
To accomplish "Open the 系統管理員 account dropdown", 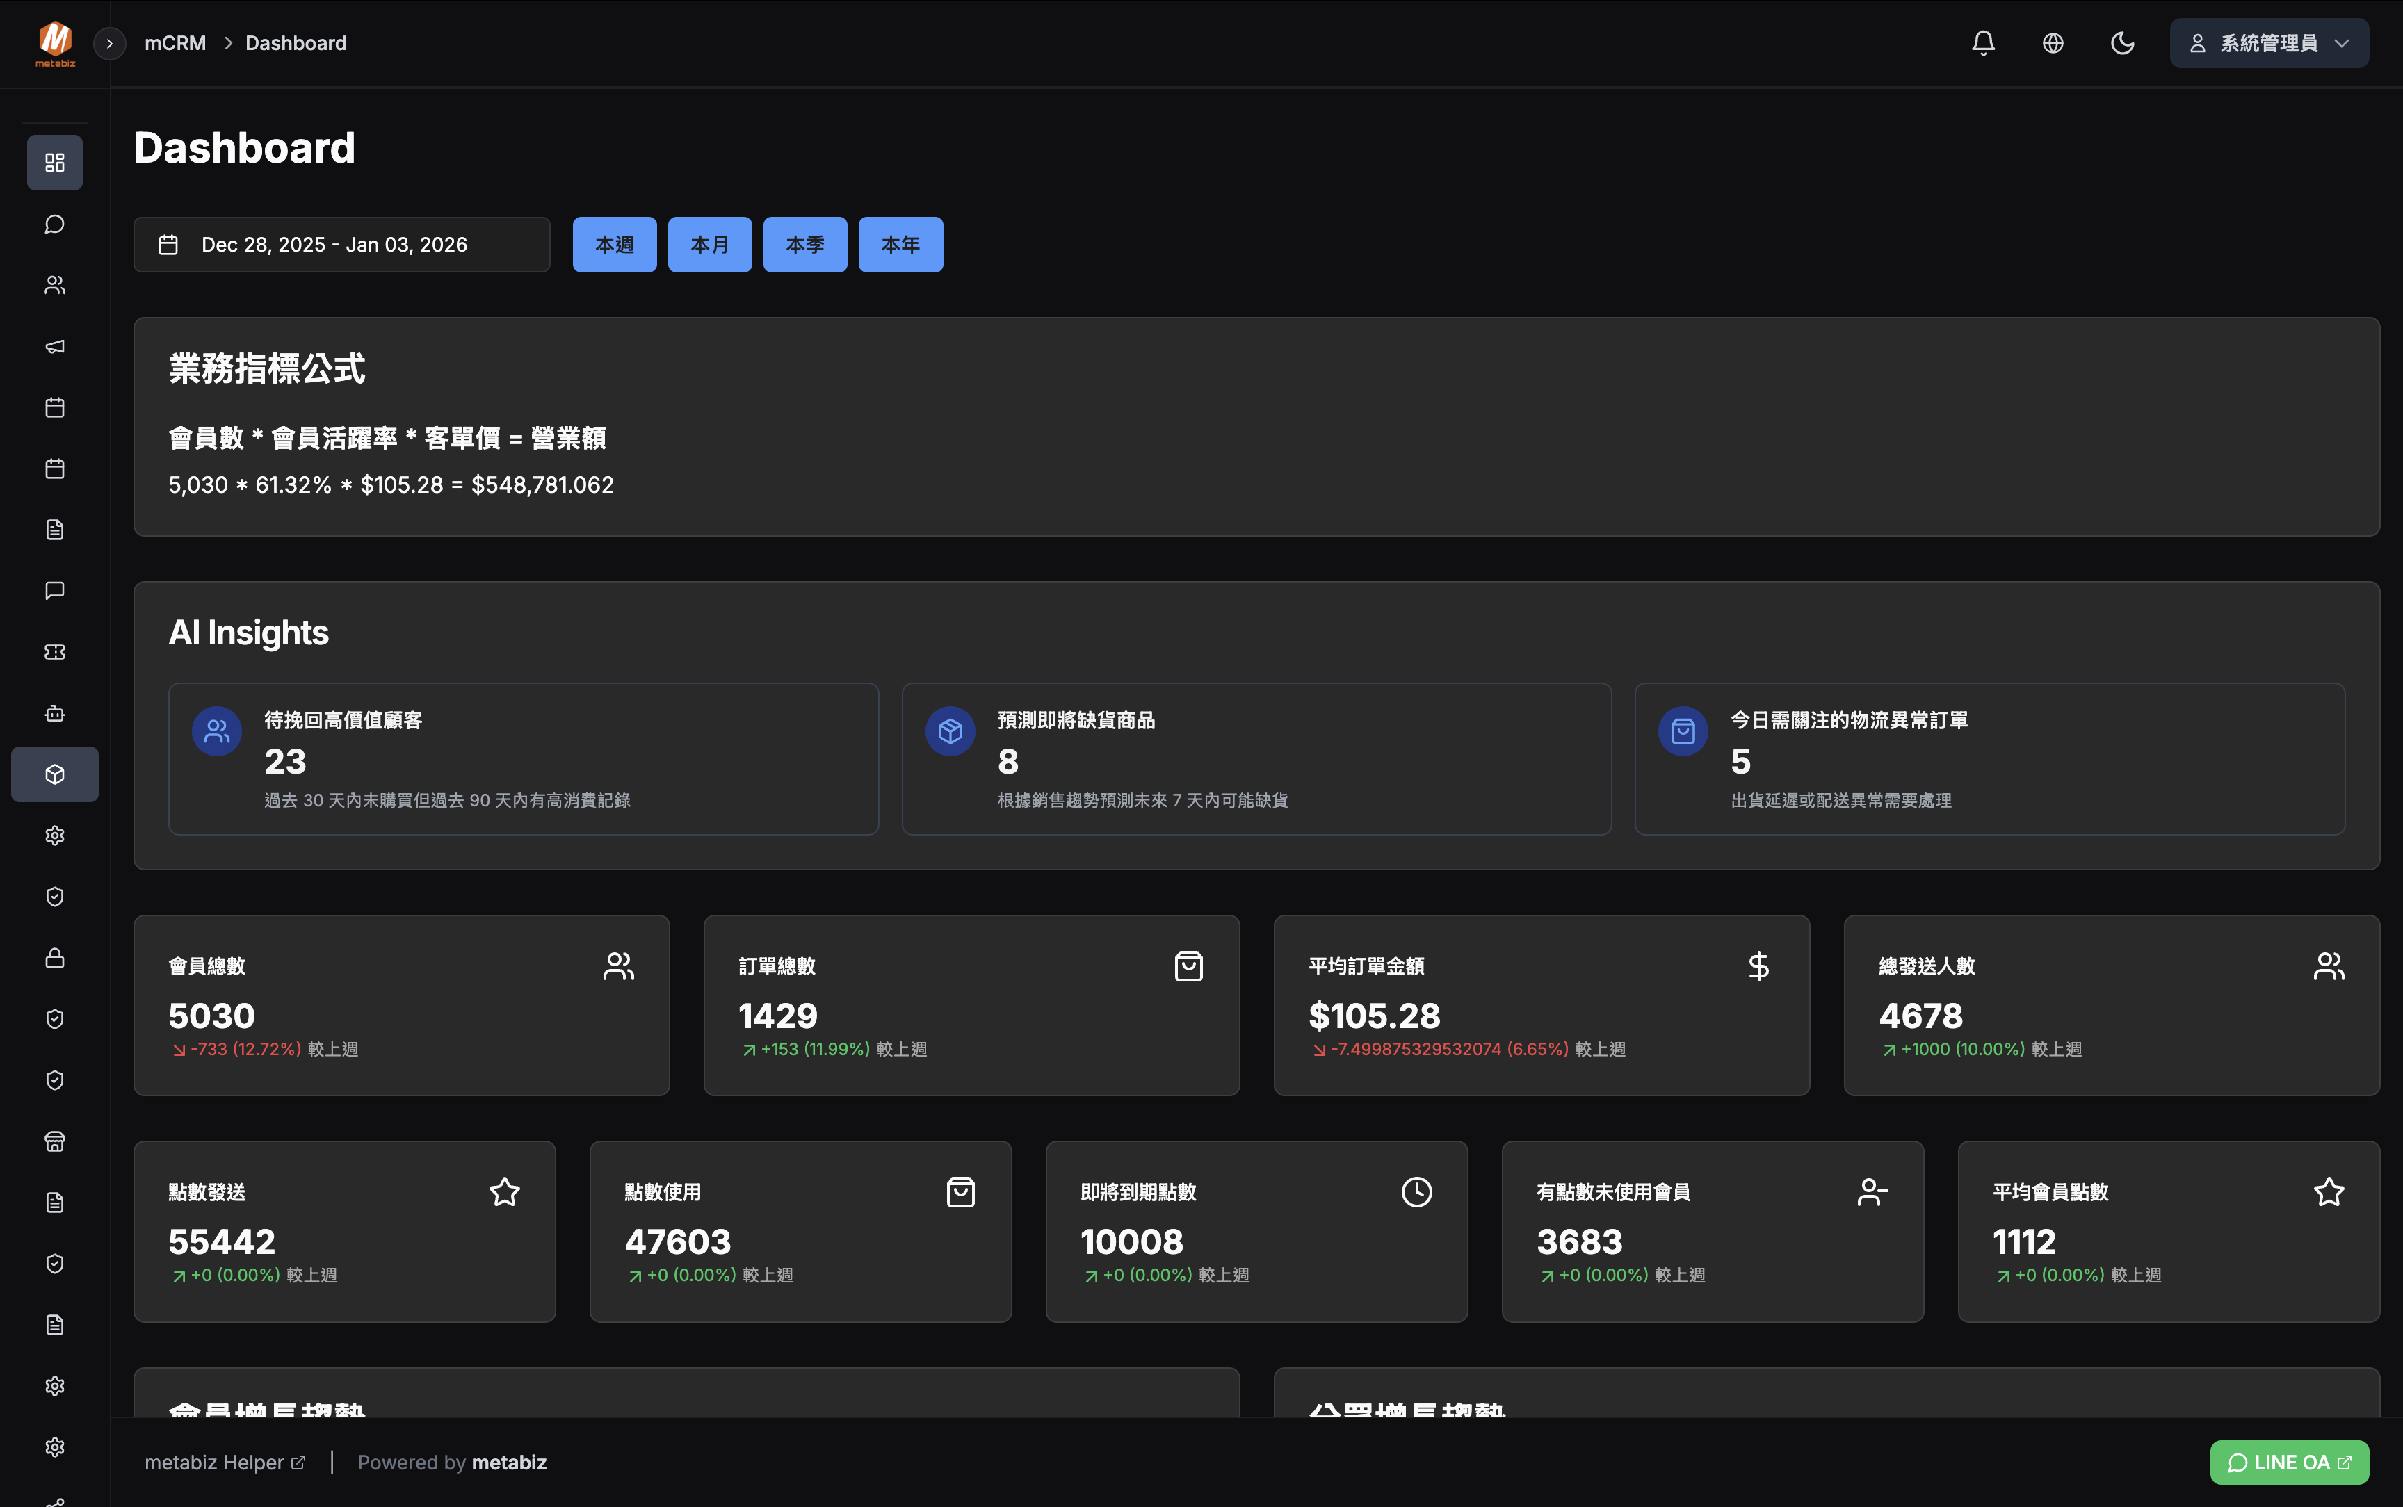I will (x=2268, y=43).
